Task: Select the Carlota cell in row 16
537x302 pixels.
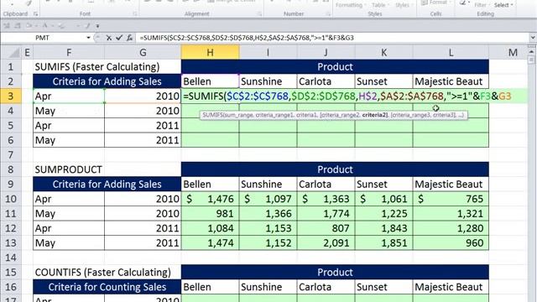Action: [x=326, y=287]
